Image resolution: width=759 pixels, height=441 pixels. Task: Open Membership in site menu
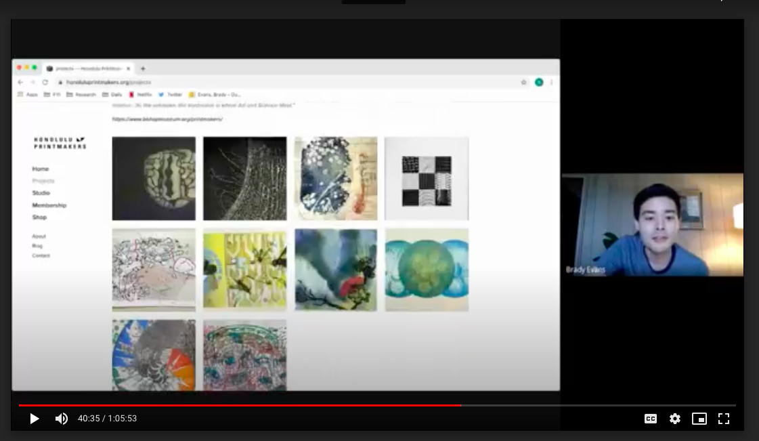49,205
